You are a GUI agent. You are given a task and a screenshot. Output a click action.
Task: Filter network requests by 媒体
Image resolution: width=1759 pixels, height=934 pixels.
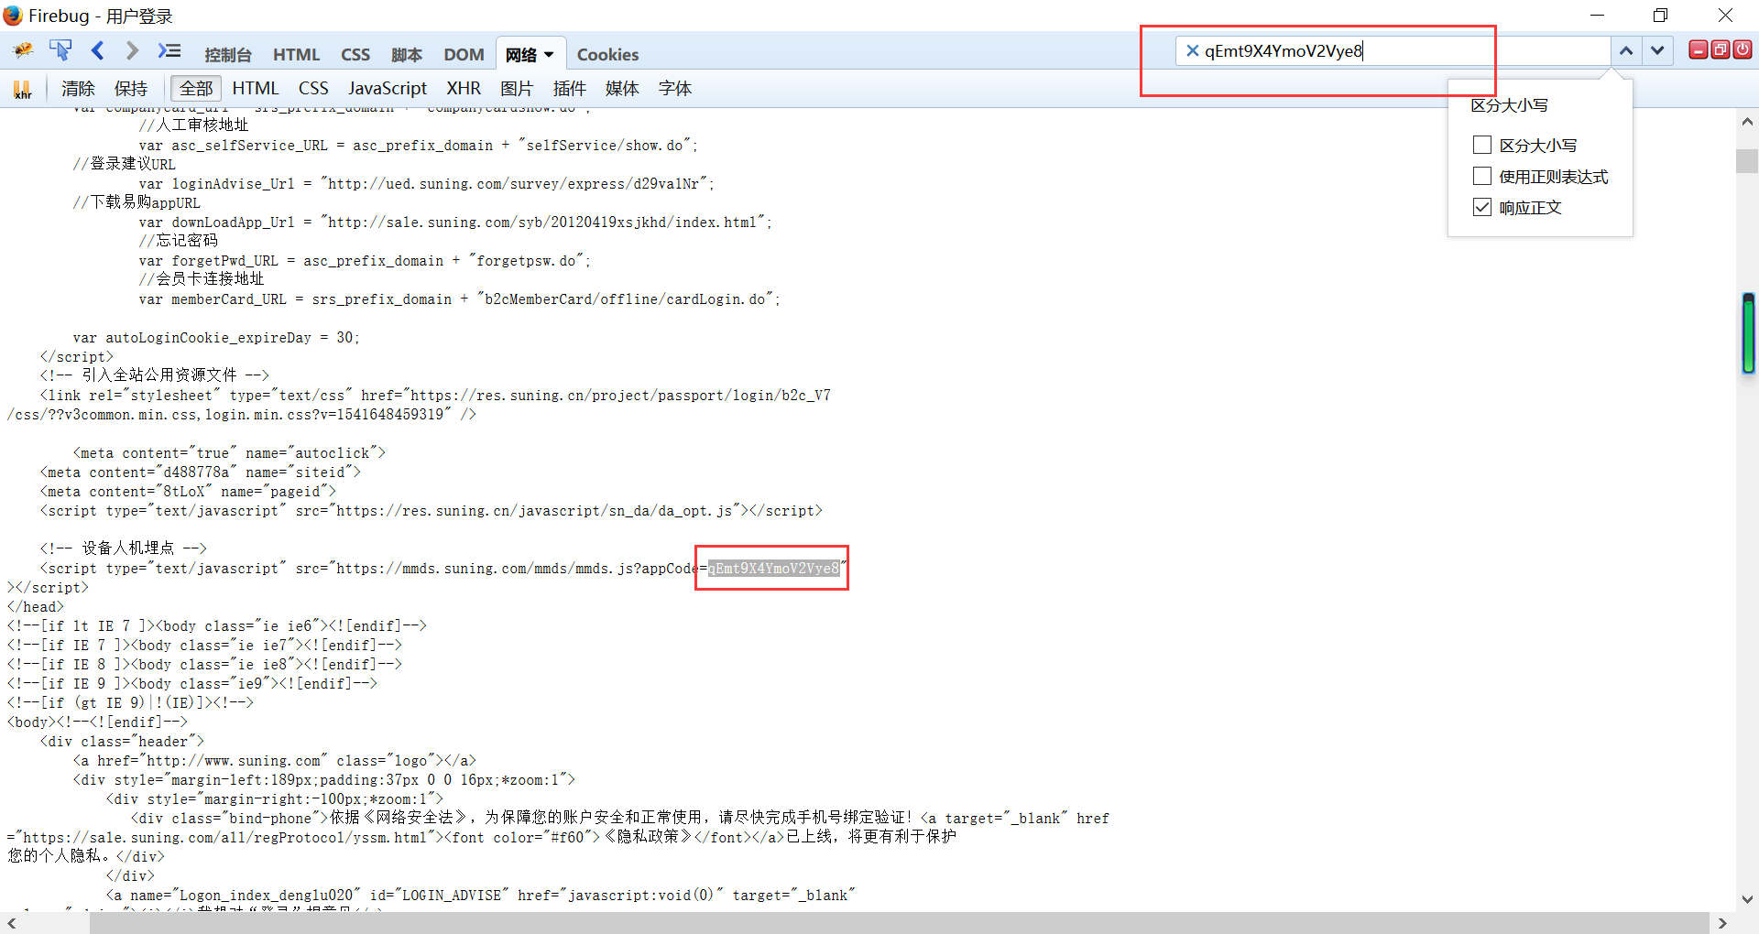coord(622,89)
